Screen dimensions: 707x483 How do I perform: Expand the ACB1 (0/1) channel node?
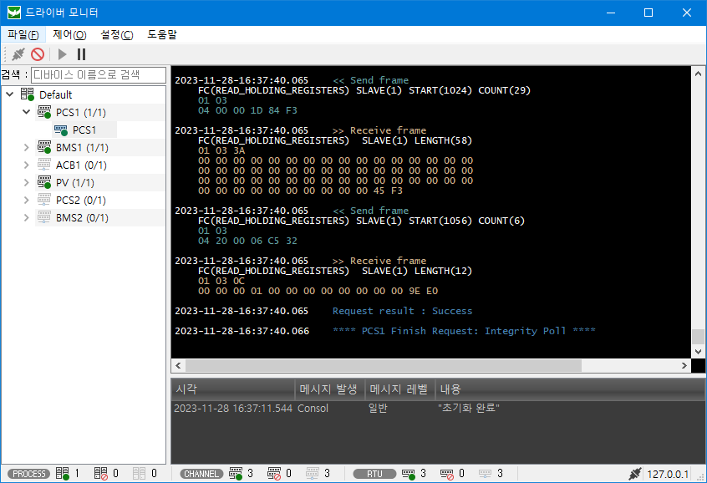point(27,165)
